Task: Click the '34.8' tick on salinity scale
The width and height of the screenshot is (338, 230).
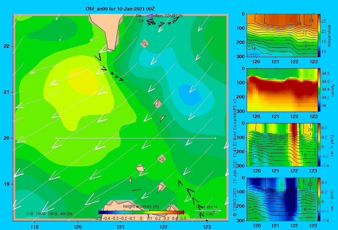Action: 325,73
